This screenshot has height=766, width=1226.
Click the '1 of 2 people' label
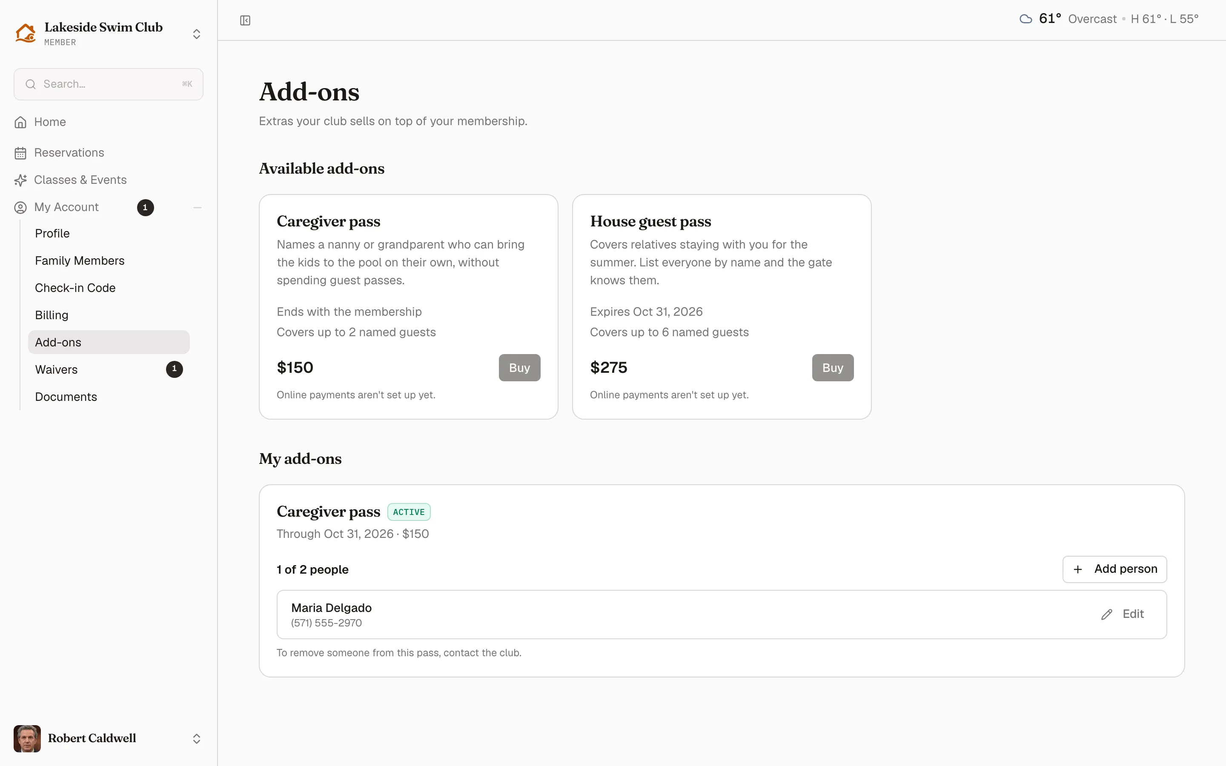pyautogui.click(x=312, y=570)
